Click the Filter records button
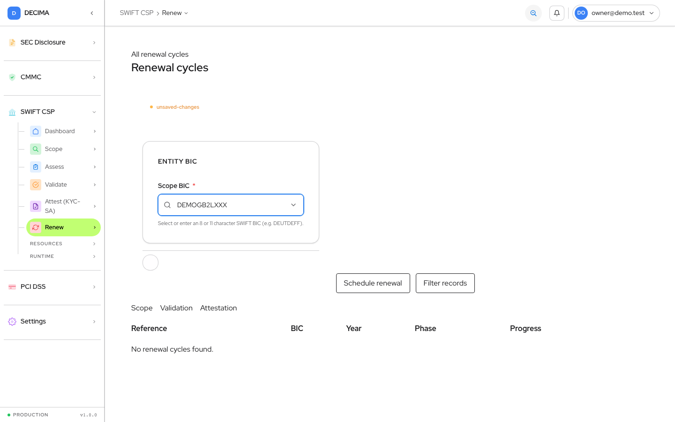Screen dimensions: 675x422 [x=445, y=283]
